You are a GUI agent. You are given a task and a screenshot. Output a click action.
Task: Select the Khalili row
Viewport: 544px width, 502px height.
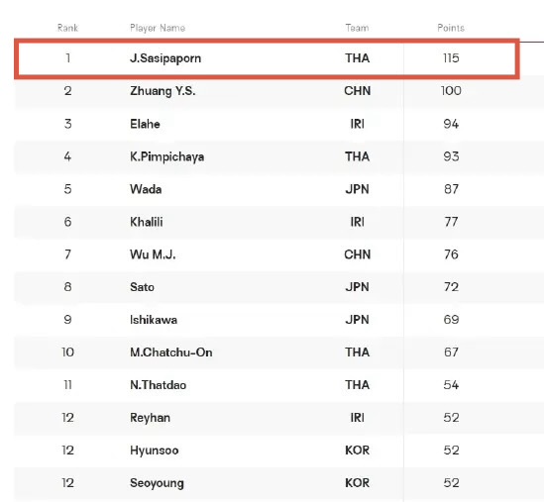[x=267, y=222]
